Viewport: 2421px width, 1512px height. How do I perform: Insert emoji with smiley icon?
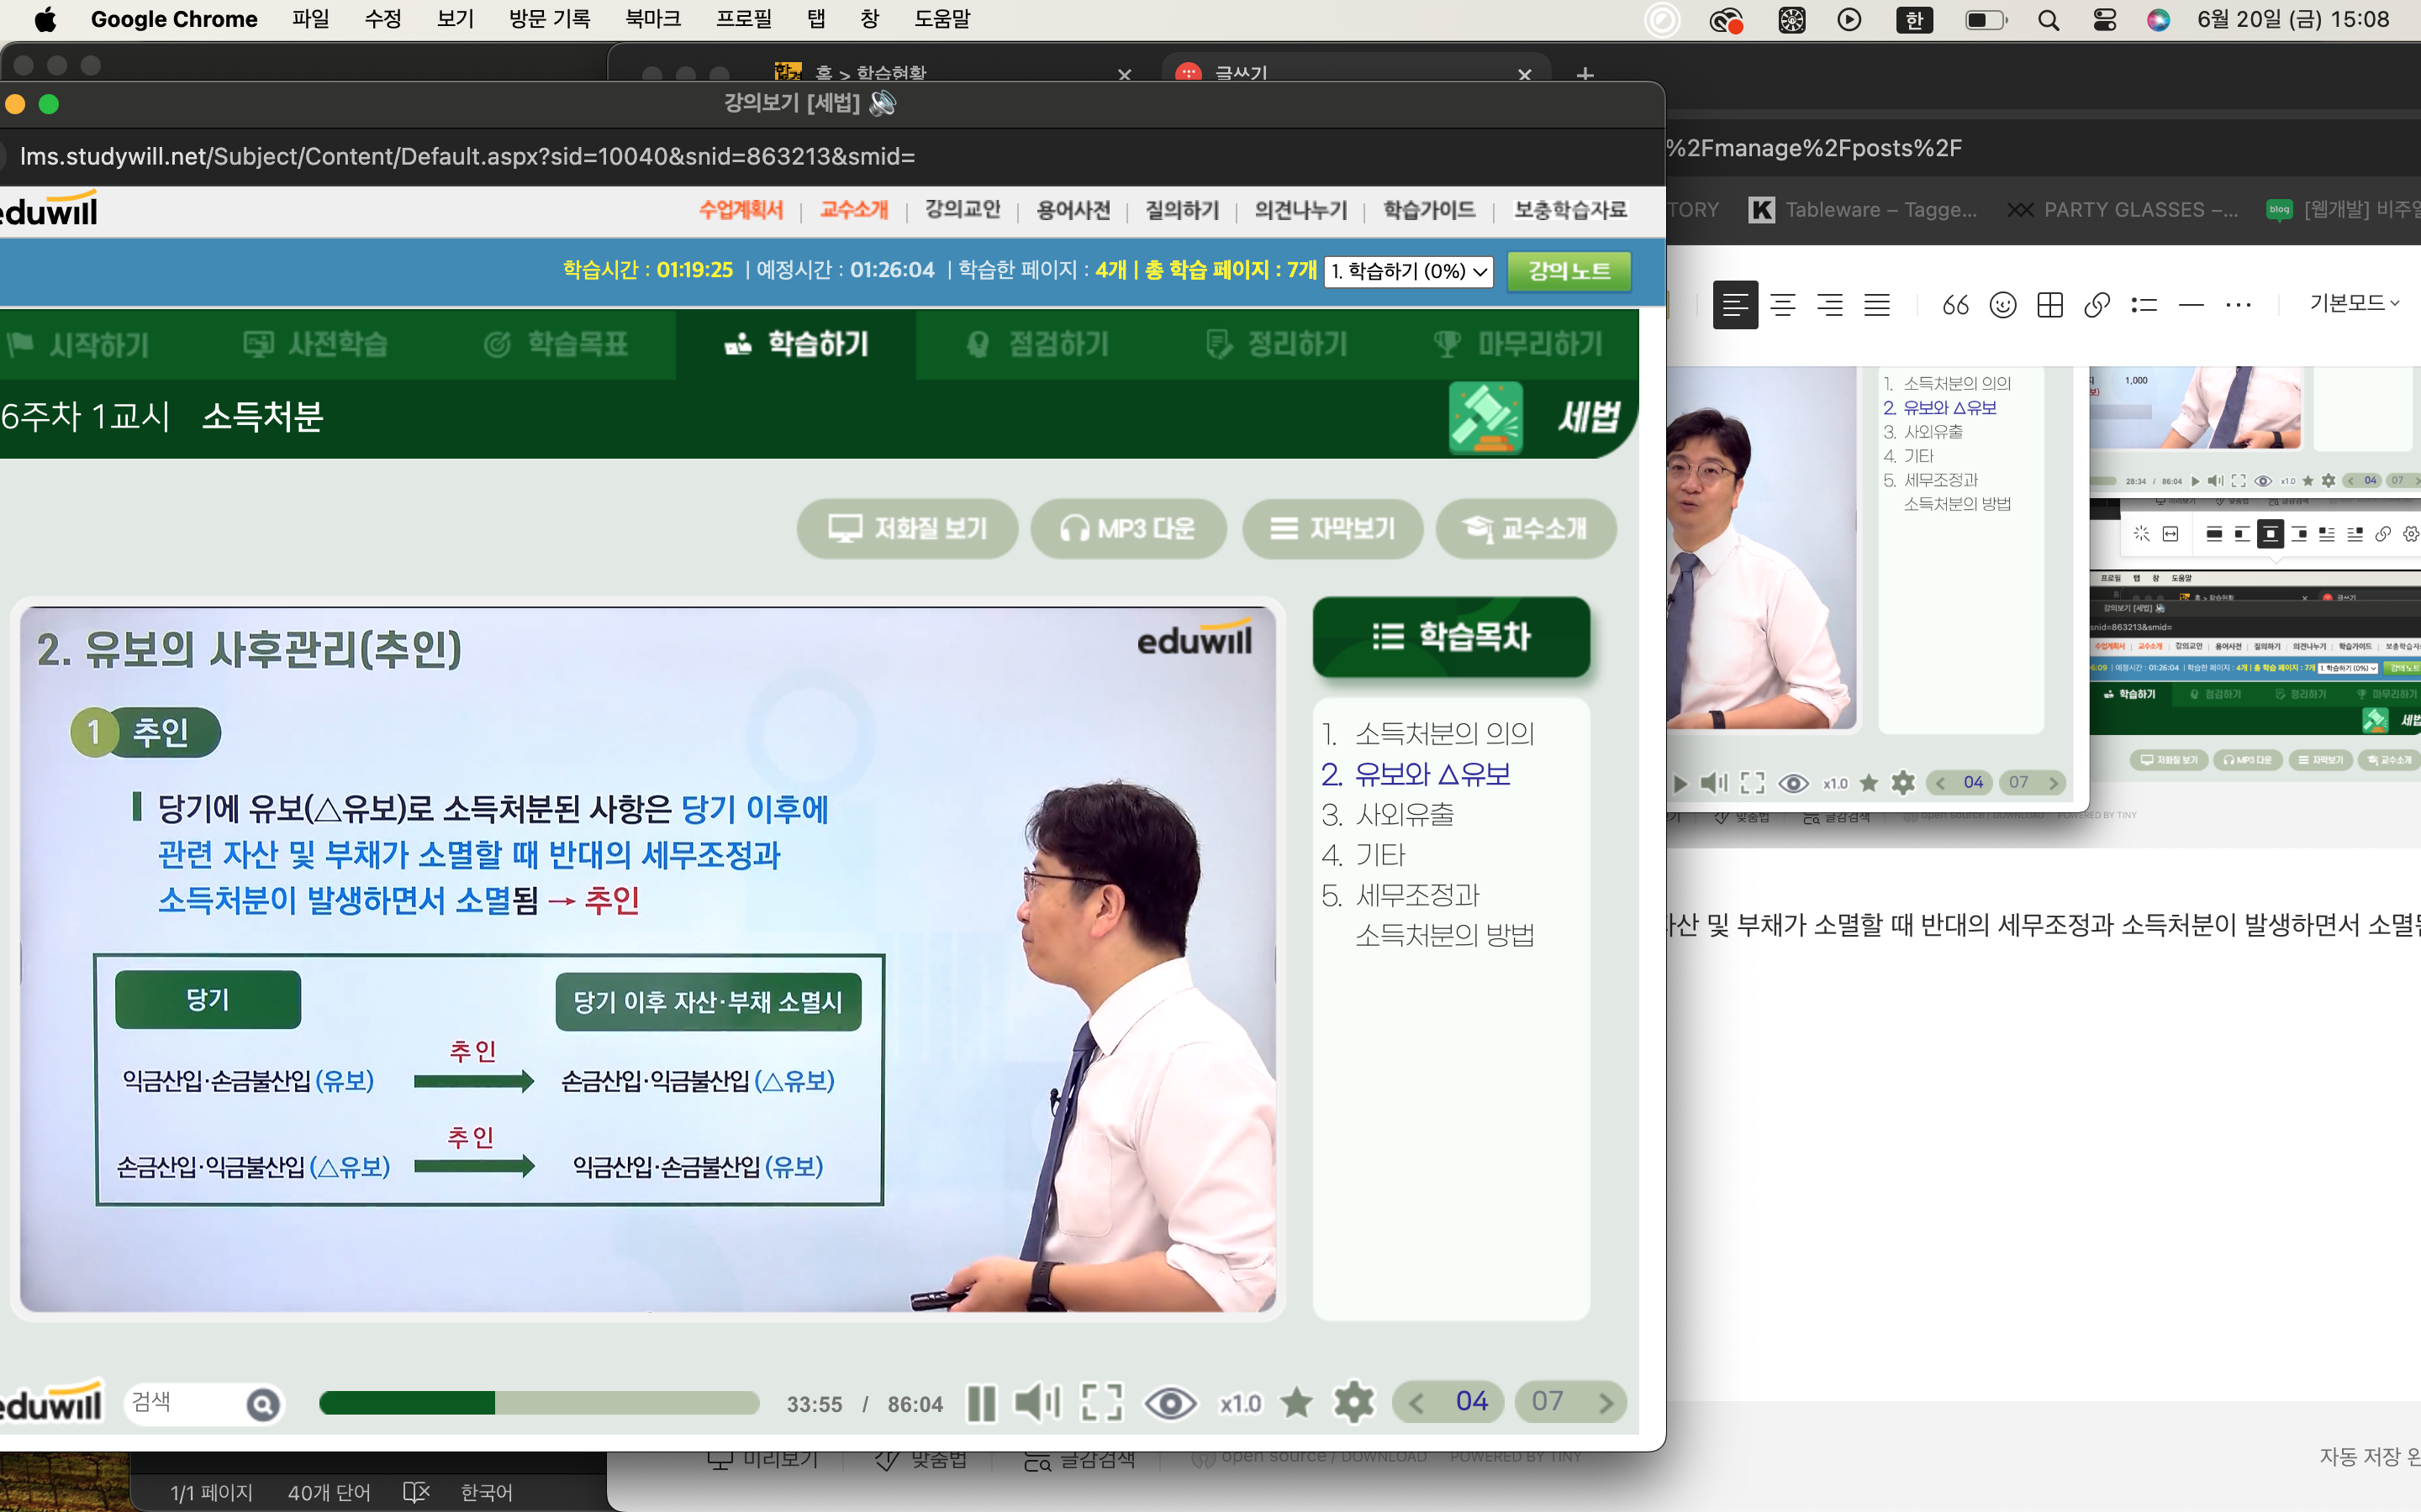tap(2003, 305)
